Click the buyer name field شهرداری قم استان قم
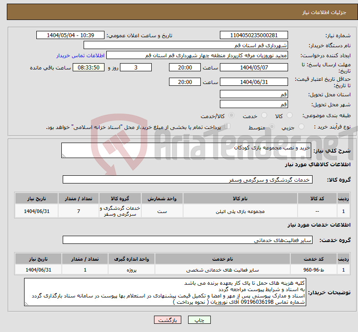This screenshot has width=358, height=332. 186,45
